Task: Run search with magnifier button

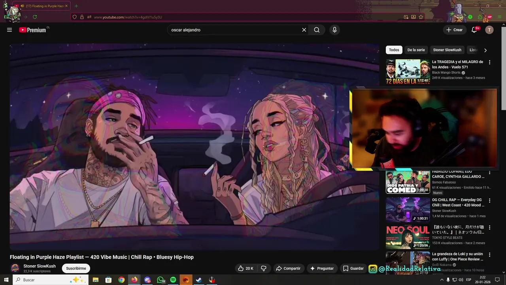Action: point(317,30)
